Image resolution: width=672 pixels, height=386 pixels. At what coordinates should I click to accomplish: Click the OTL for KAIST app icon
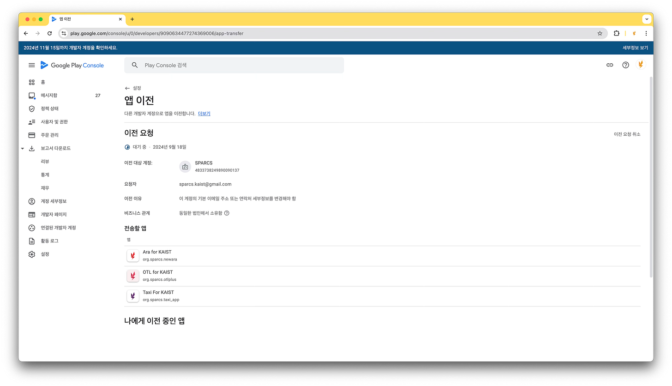point(133,276)
